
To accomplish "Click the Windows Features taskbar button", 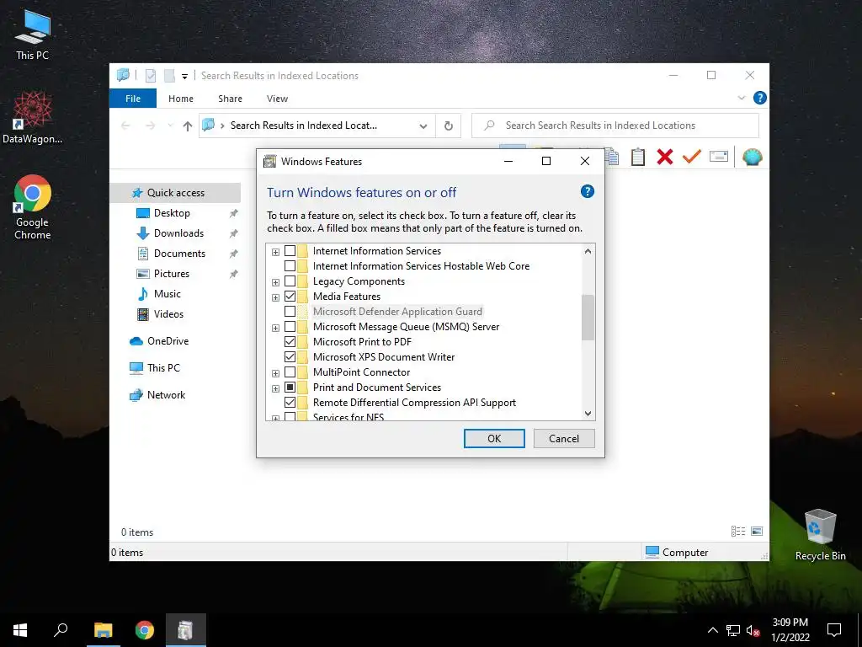I will coord(185,630).
